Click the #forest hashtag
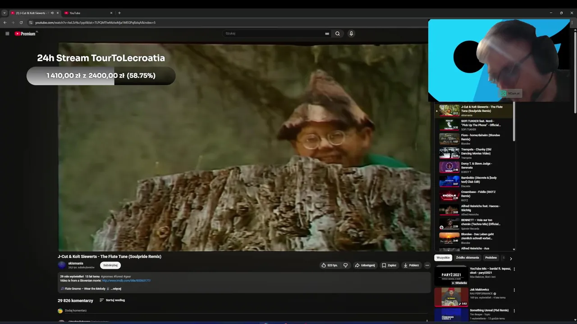The height and width of the screenshot is (324, 577). coord(118,276)
